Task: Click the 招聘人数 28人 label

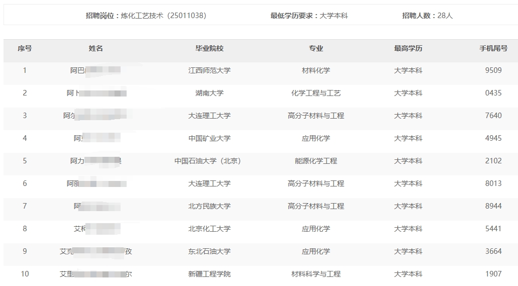Action: pyautogui.click(x=427, y=16)
